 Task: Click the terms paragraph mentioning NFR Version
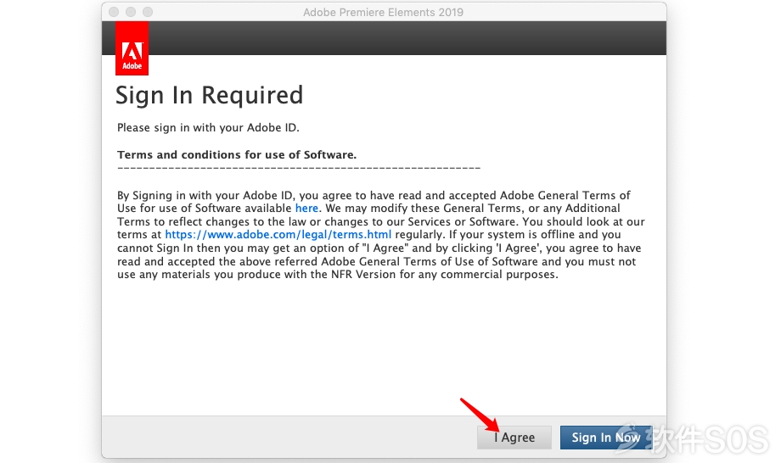(381, 235)
